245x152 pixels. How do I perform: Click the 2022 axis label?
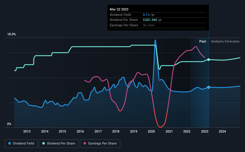coord(187,131)
